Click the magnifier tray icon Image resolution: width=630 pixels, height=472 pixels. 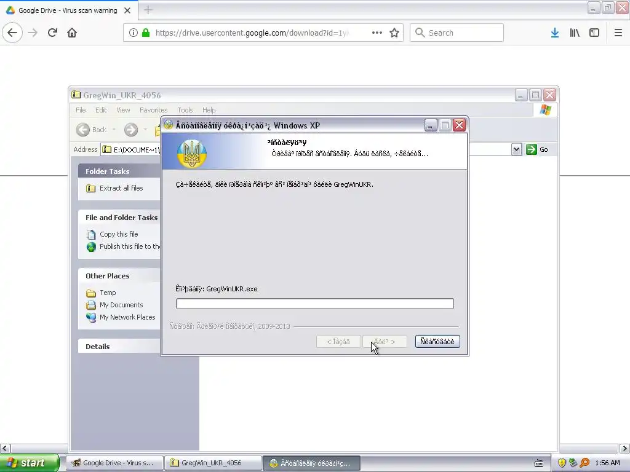click(x=584, y=463)
